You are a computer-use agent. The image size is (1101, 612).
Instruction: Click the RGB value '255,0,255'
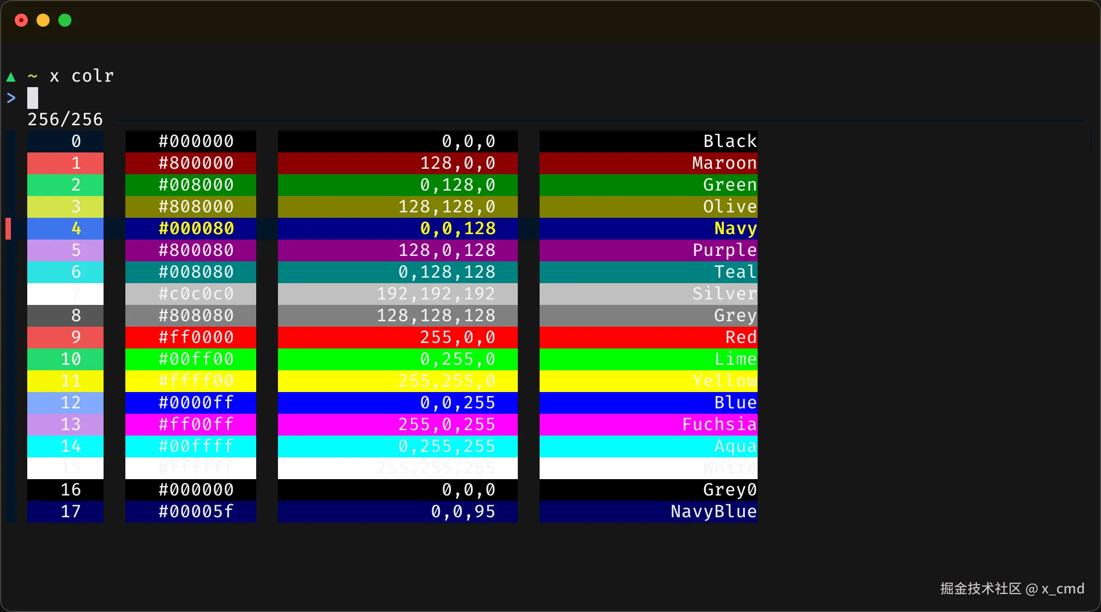coord(447,425)
